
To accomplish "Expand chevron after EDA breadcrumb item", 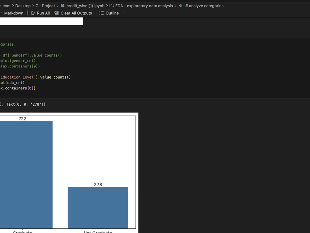I will click(x=175, y=6).
